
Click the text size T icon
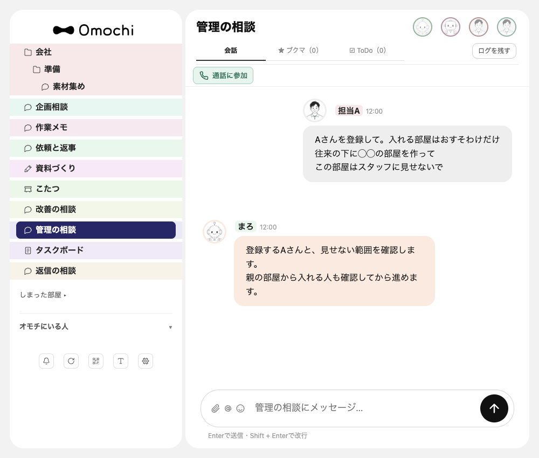(x=121, y=361)
